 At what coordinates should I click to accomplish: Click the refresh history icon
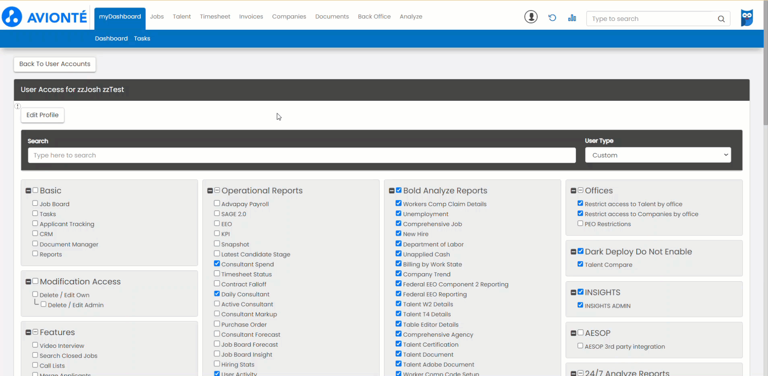tap(552, 18)
